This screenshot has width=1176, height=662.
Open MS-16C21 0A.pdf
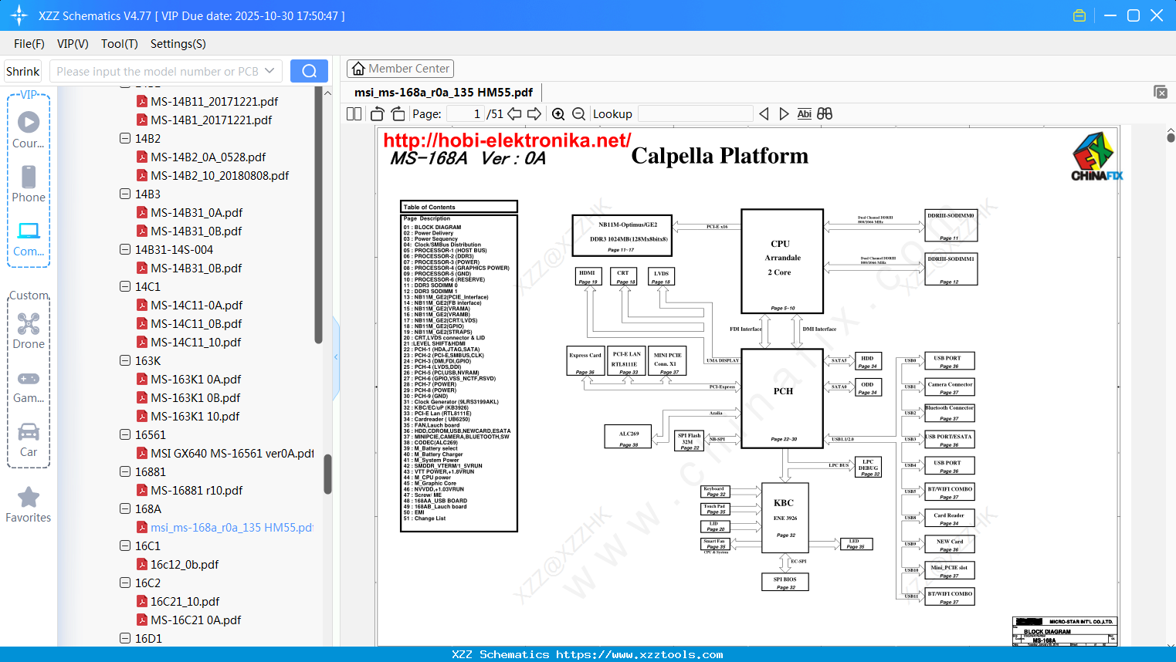point(195,620)
